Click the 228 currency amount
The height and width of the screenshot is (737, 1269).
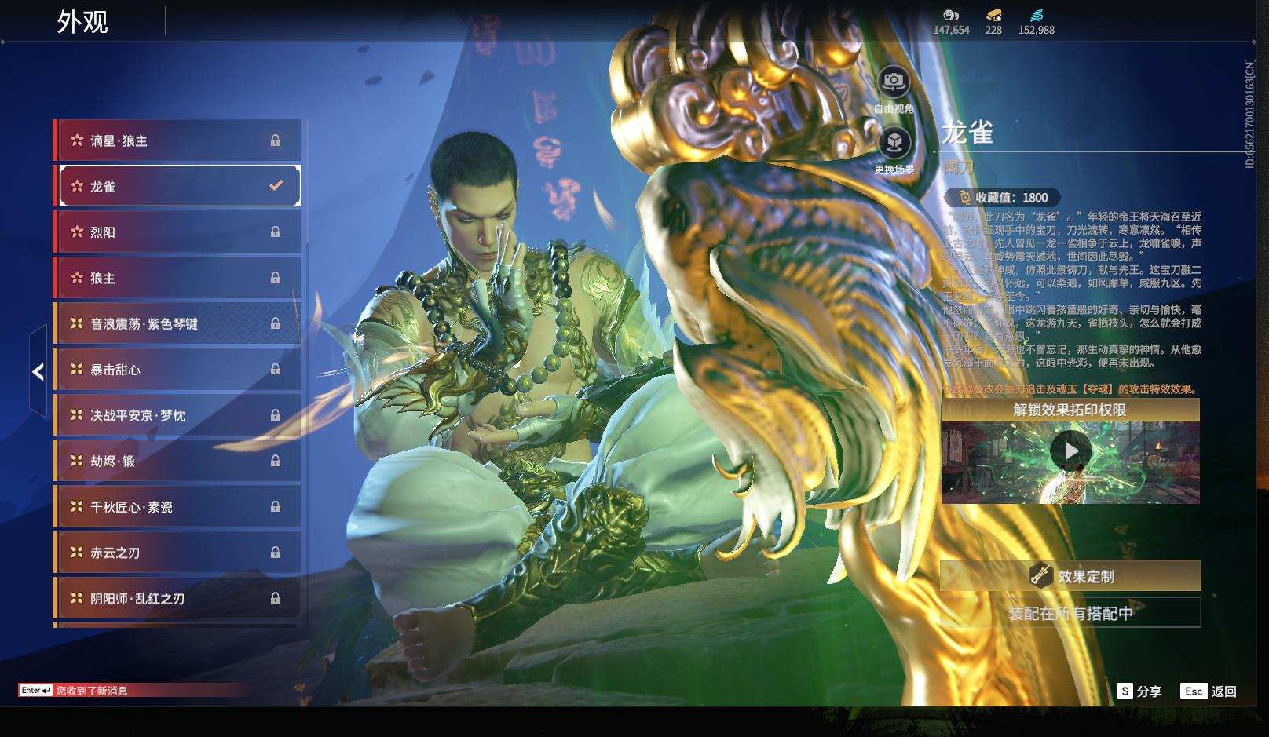(993, 30)
